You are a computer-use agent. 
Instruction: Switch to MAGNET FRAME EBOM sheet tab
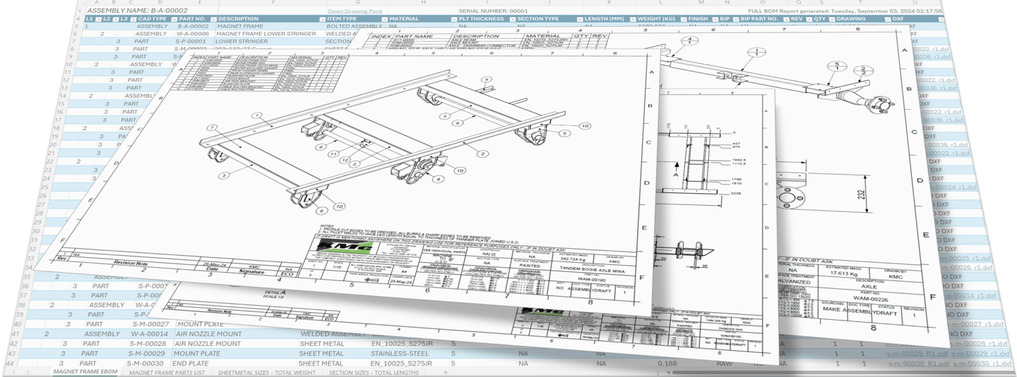pos(84,371)
